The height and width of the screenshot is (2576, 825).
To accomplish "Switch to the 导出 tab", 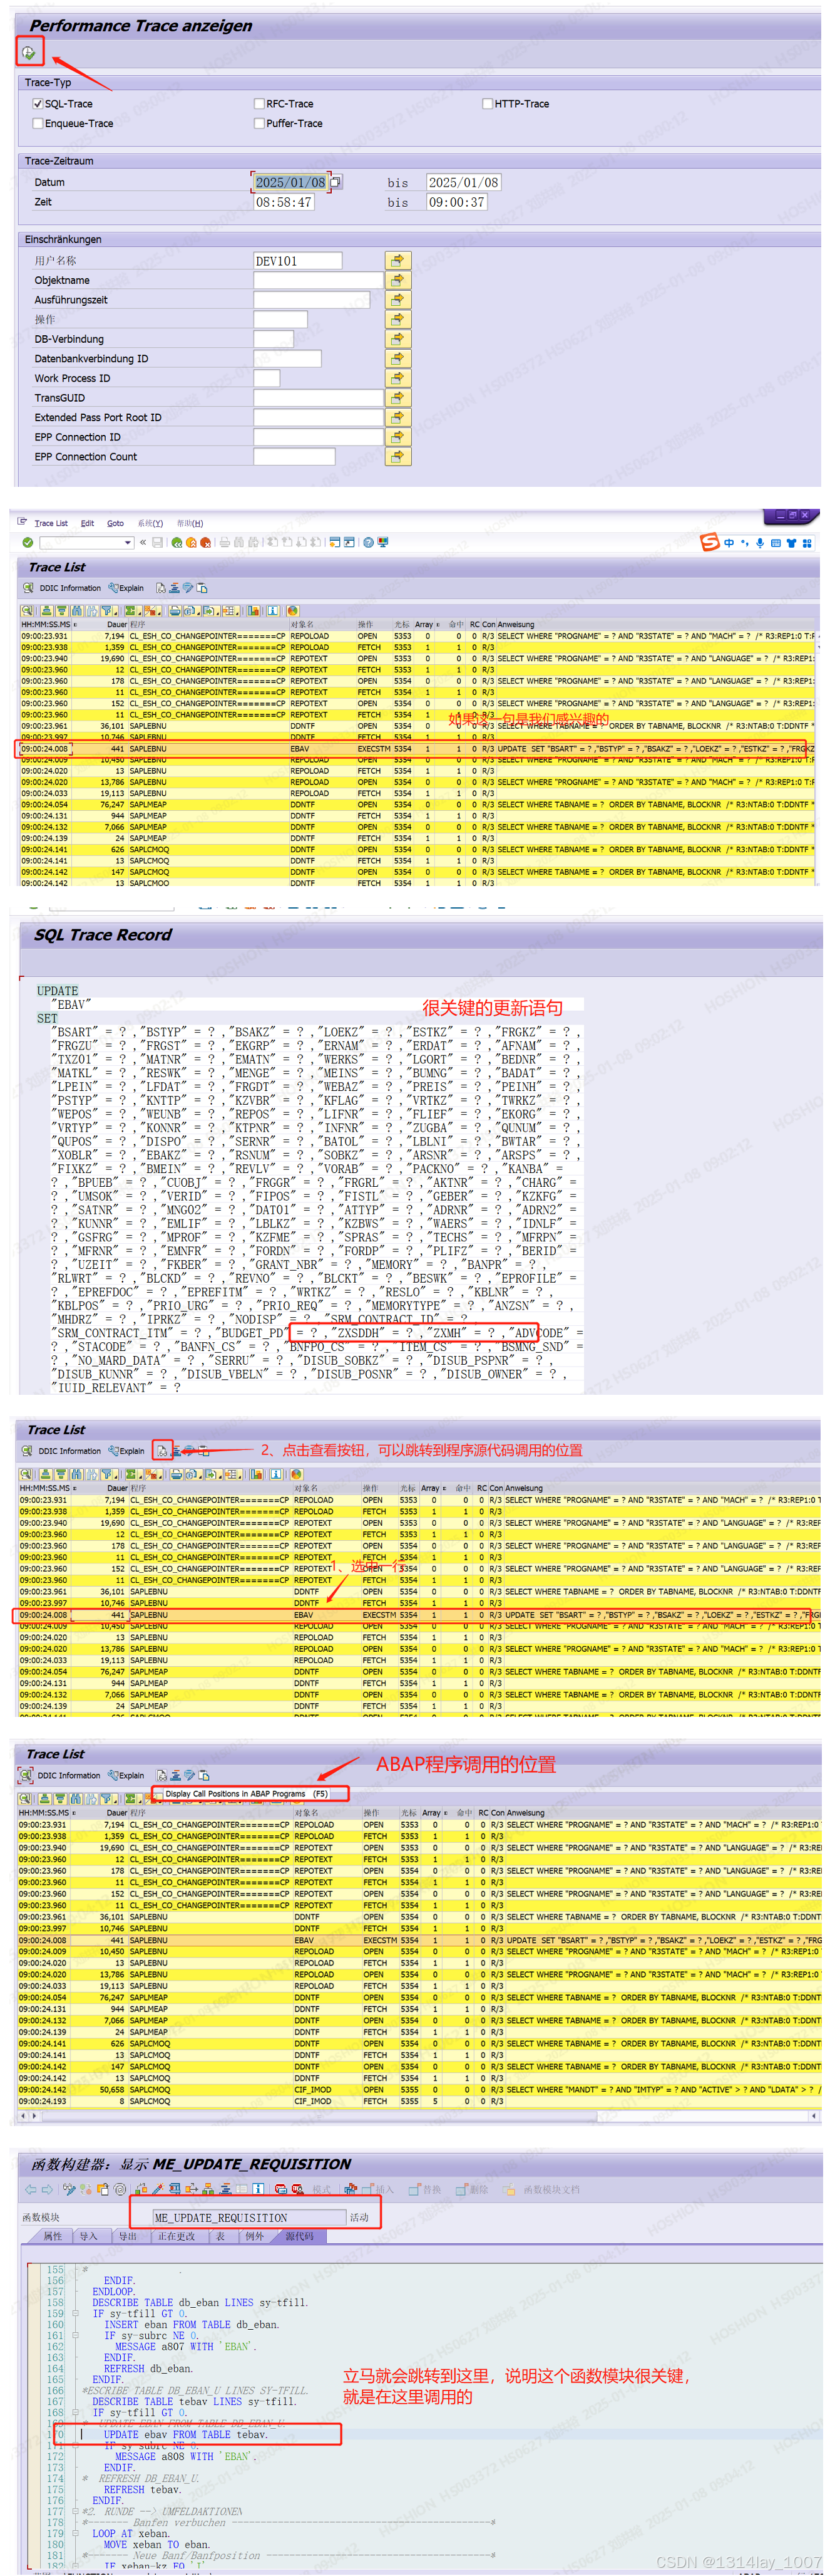I will tap(127, 2237).
